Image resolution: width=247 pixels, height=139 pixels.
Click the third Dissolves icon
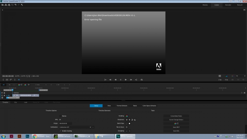[x=132, y=120]
